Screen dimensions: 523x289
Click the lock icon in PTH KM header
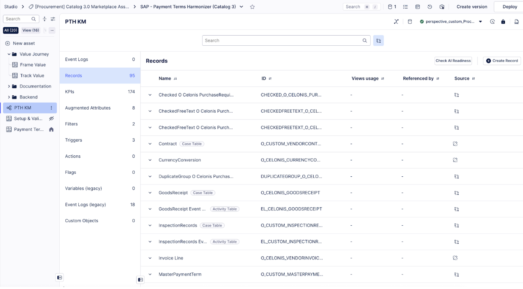[503, 22]
